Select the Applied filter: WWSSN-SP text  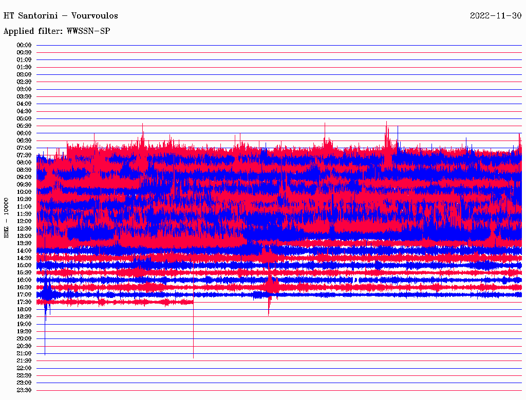pos(57,31)
